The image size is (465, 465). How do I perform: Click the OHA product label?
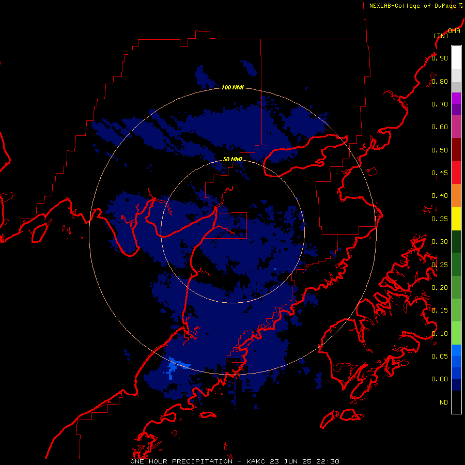point(454,31)
